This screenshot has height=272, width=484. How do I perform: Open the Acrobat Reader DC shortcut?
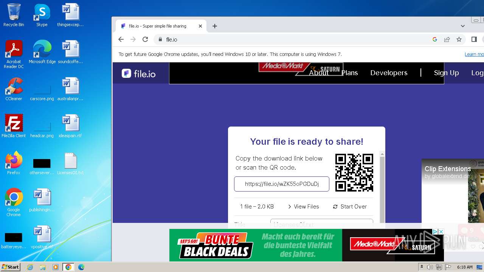click(14, 54)
